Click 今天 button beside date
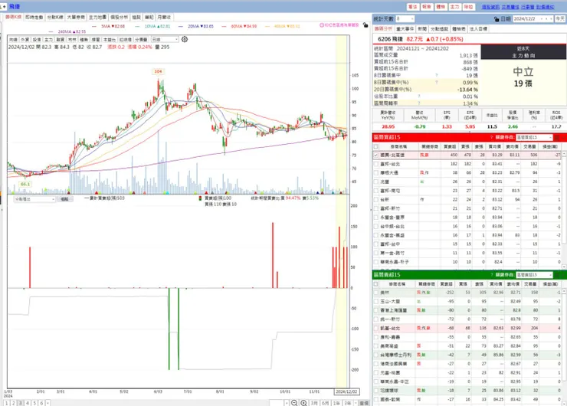The height and width of the screenshot is (406, 567). [560, 19]
